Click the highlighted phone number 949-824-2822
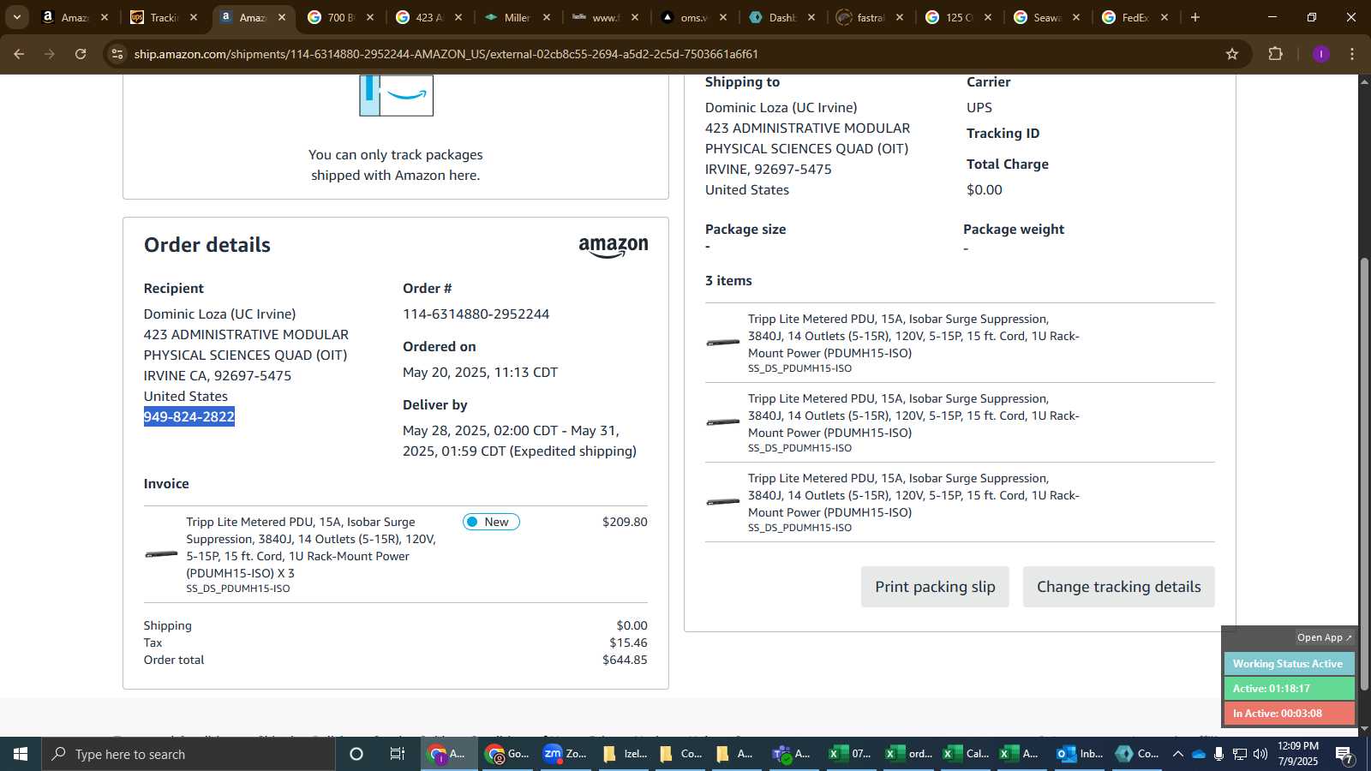 189,417
